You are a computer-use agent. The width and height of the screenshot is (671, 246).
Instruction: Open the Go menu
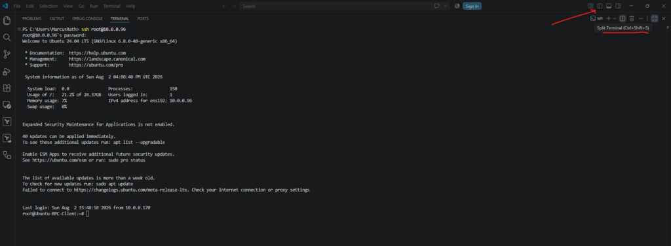tap(81, 6)
